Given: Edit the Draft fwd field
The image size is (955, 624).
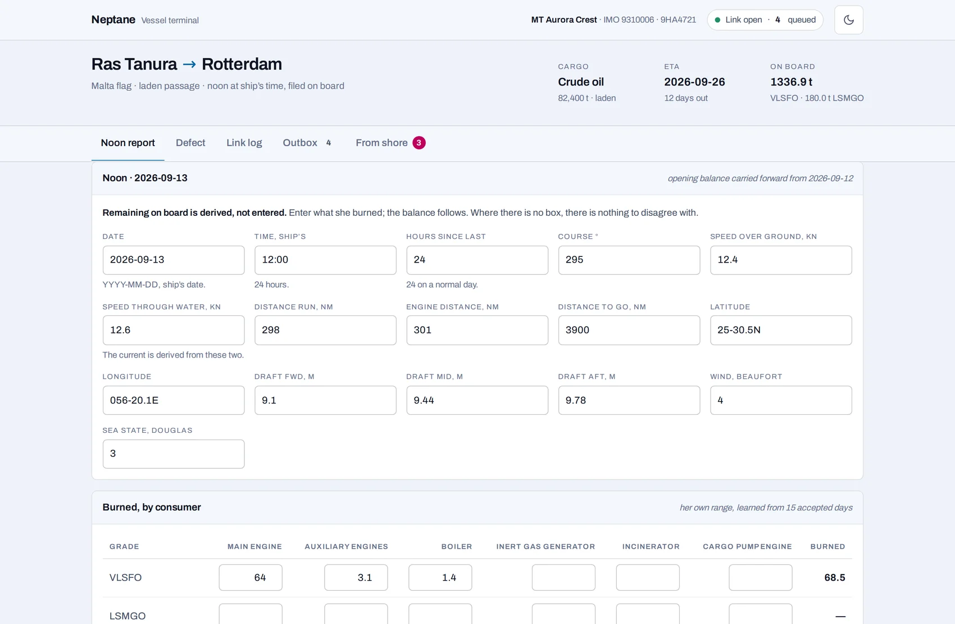Looking at the screenshot, I should (325, 400).
